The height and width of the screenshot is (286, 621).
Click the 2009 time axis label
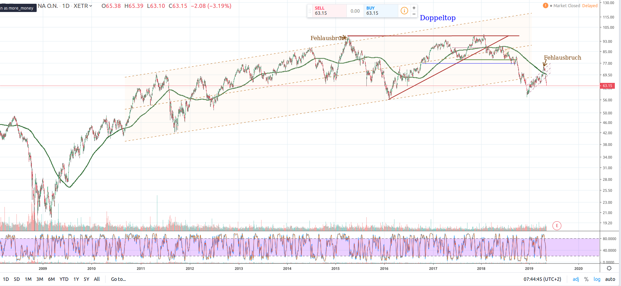[43, 269]
